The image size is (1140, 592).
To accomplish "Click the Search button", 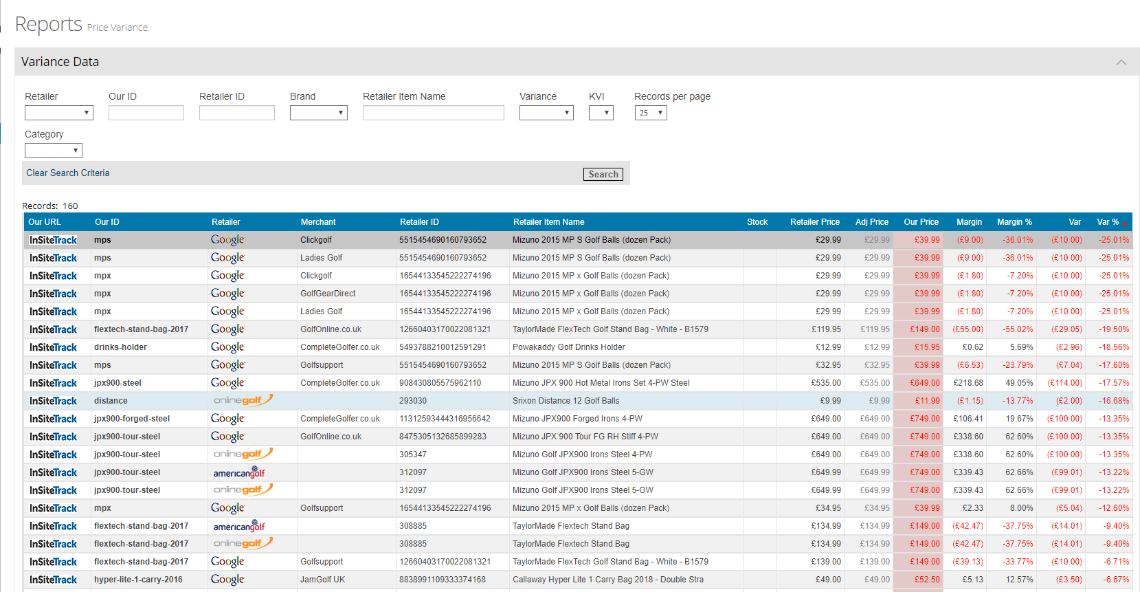I will pos(603,175).
